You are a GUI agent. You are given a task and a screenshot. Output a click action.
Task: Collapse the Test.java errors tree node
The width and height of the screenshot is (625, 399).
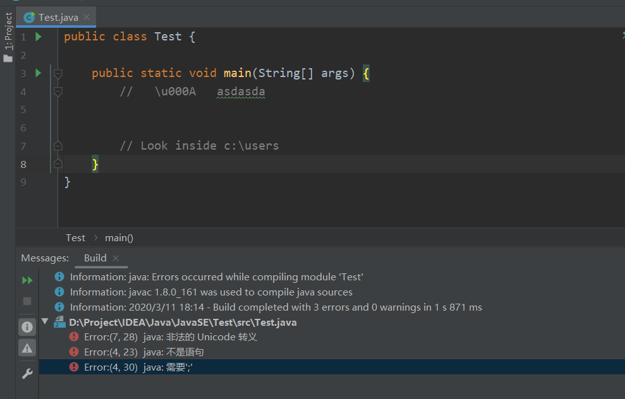(x=45, y=321)
